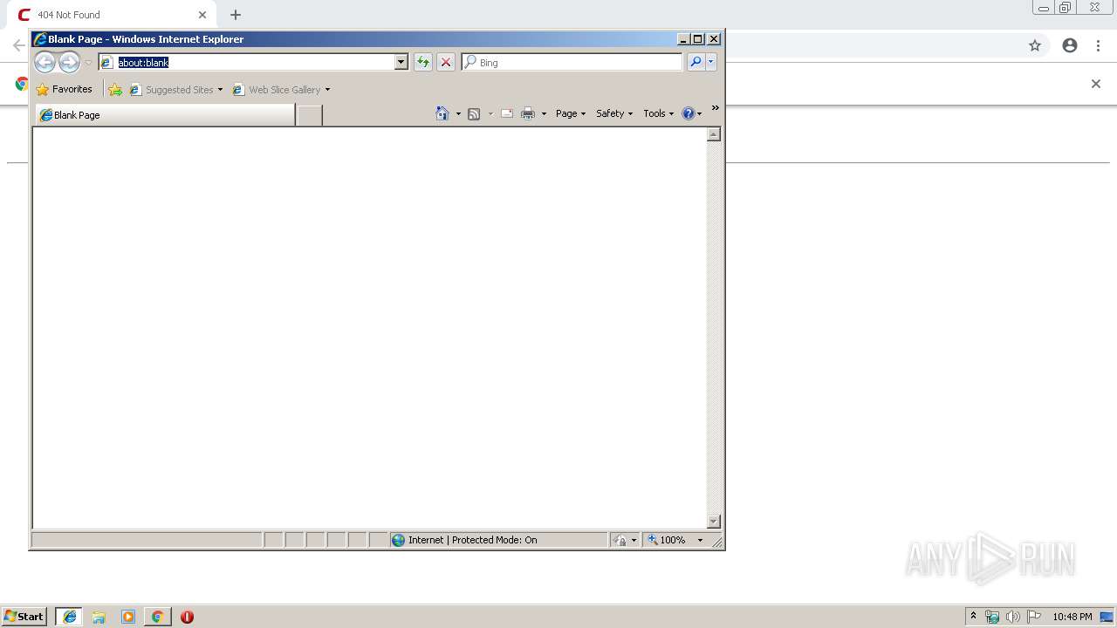The width and height of the screenshot is (1117, 628).
Task: Focus the Bing search box
Action: (x=572, y=62)
